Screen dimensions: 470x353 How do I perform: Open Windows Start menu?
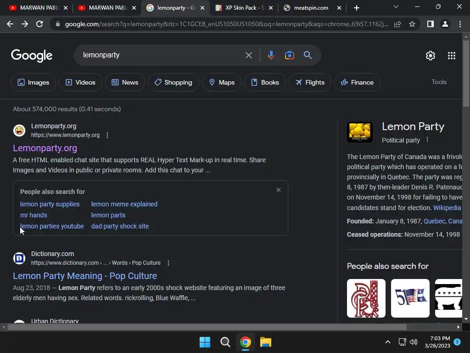tap(205, 342)
